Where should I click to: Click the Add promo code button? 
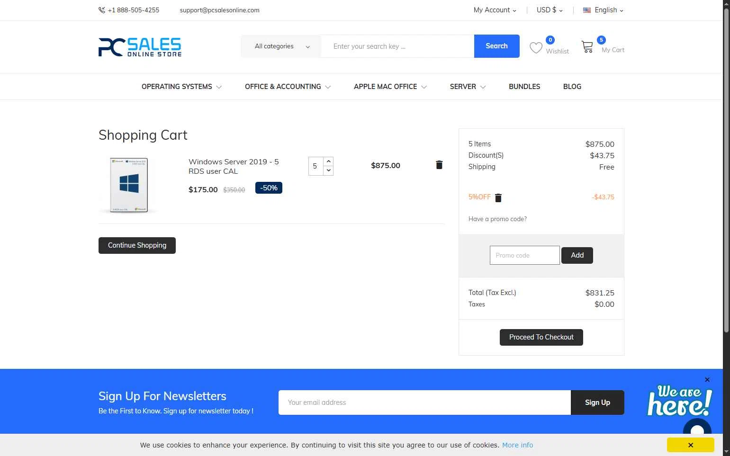pyautogui.click(x=577, y=255)
